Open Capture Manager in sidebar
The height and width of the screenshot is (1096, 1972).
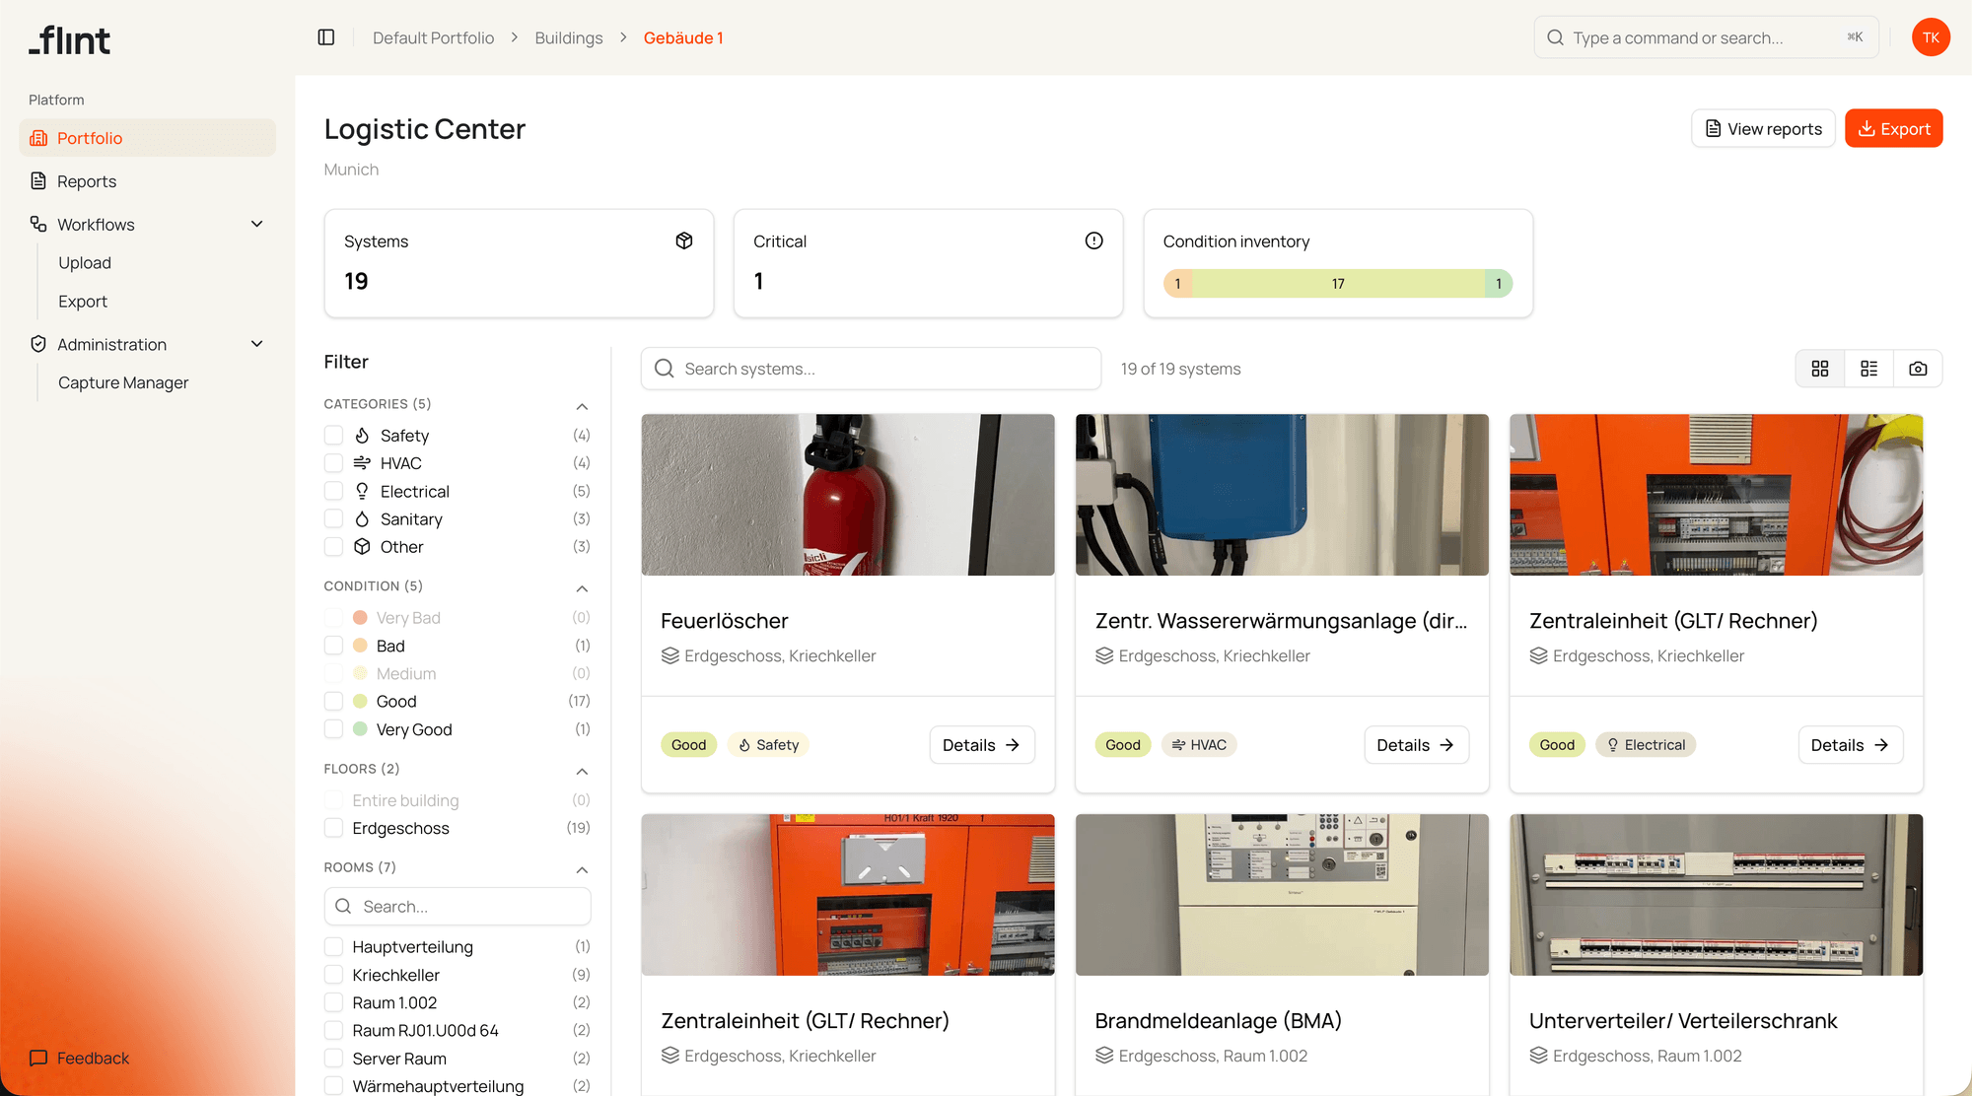pos(123,382)
